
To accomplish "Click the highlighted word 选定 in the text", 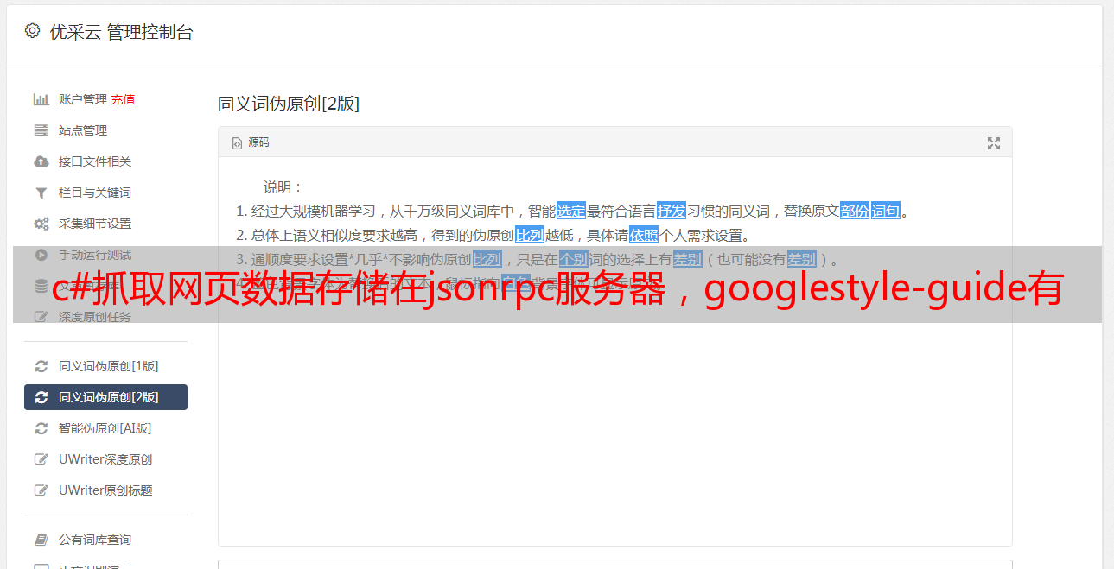I will (571, 211).
